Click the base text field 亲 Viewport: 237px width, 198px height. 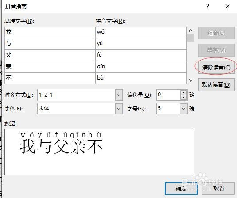click(x=50, y=67)
